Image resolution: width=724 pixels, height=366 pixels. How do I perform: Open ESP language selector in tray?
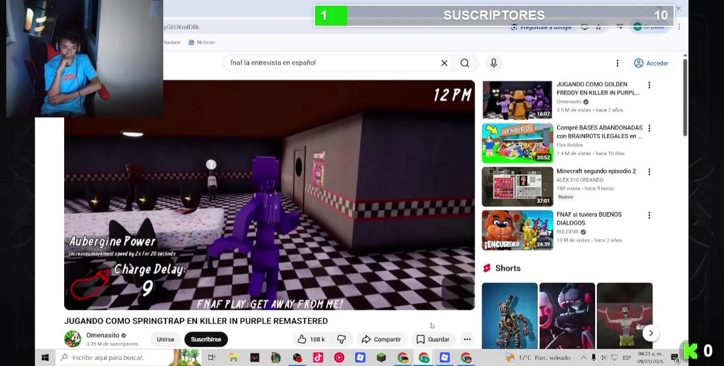coord(627,358)
